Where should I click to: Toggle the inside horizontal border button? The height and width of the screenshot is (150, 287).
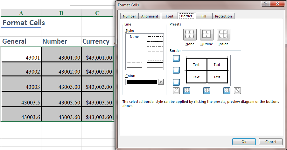tap(176, 70)
